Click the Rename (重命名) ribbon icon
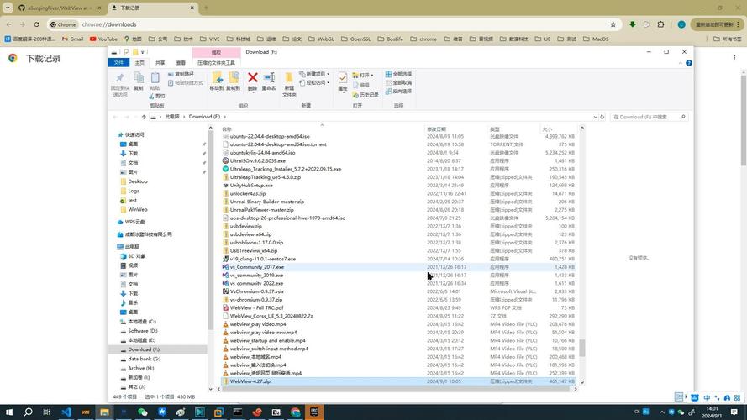 [269, 80]
